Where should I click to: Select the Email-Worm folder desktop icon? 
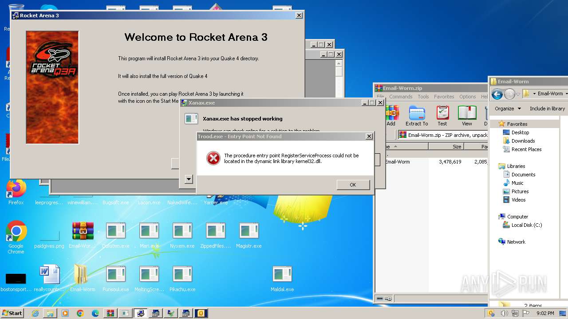pos(83,279)
